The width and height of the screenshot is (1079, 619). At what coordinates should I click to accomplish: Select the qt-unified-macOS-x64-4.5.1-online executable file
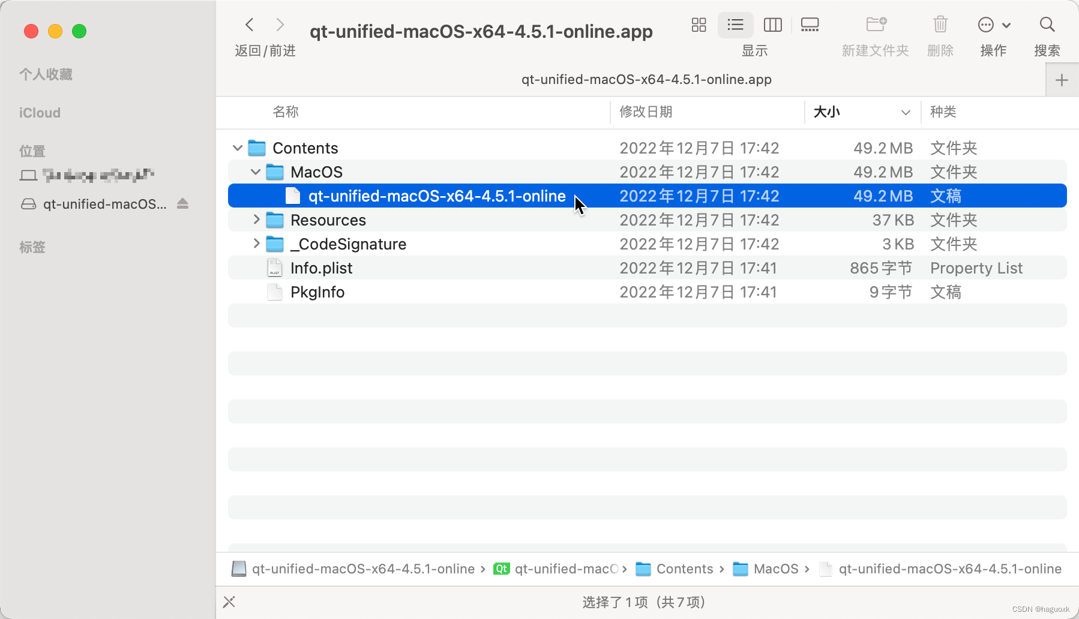click(647, 196)
